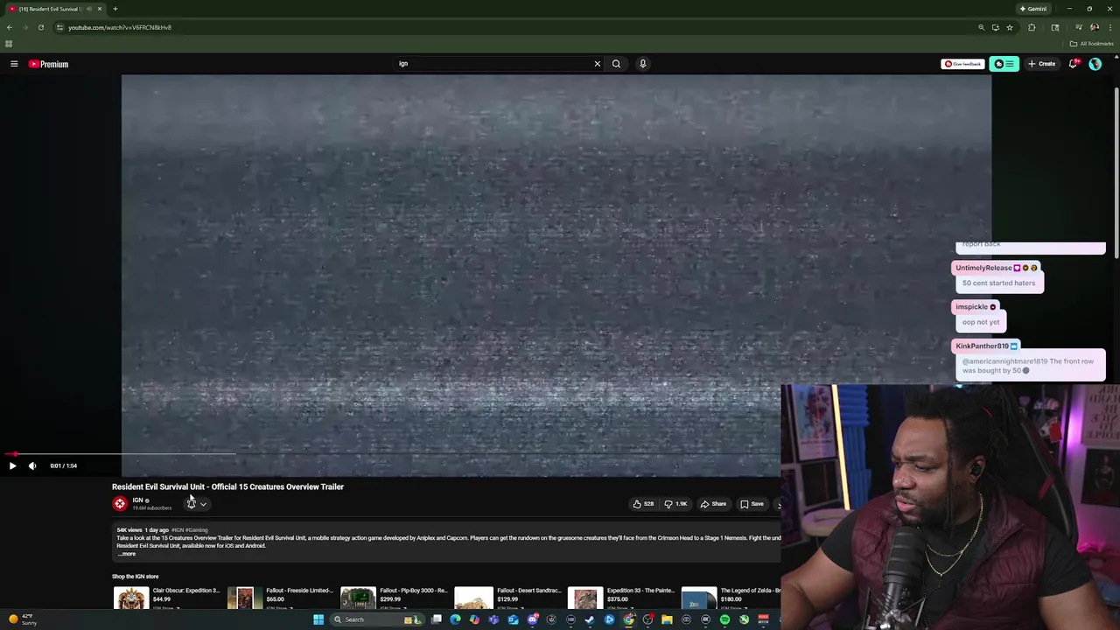Open the YouTube hamburger guide menu
The width and height of the screenshot is (1120, 630).
(x=14, y=64)
